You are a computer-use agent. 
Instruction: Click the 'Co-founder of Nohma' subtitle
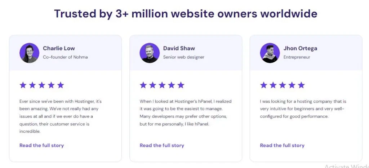(65, 57)
